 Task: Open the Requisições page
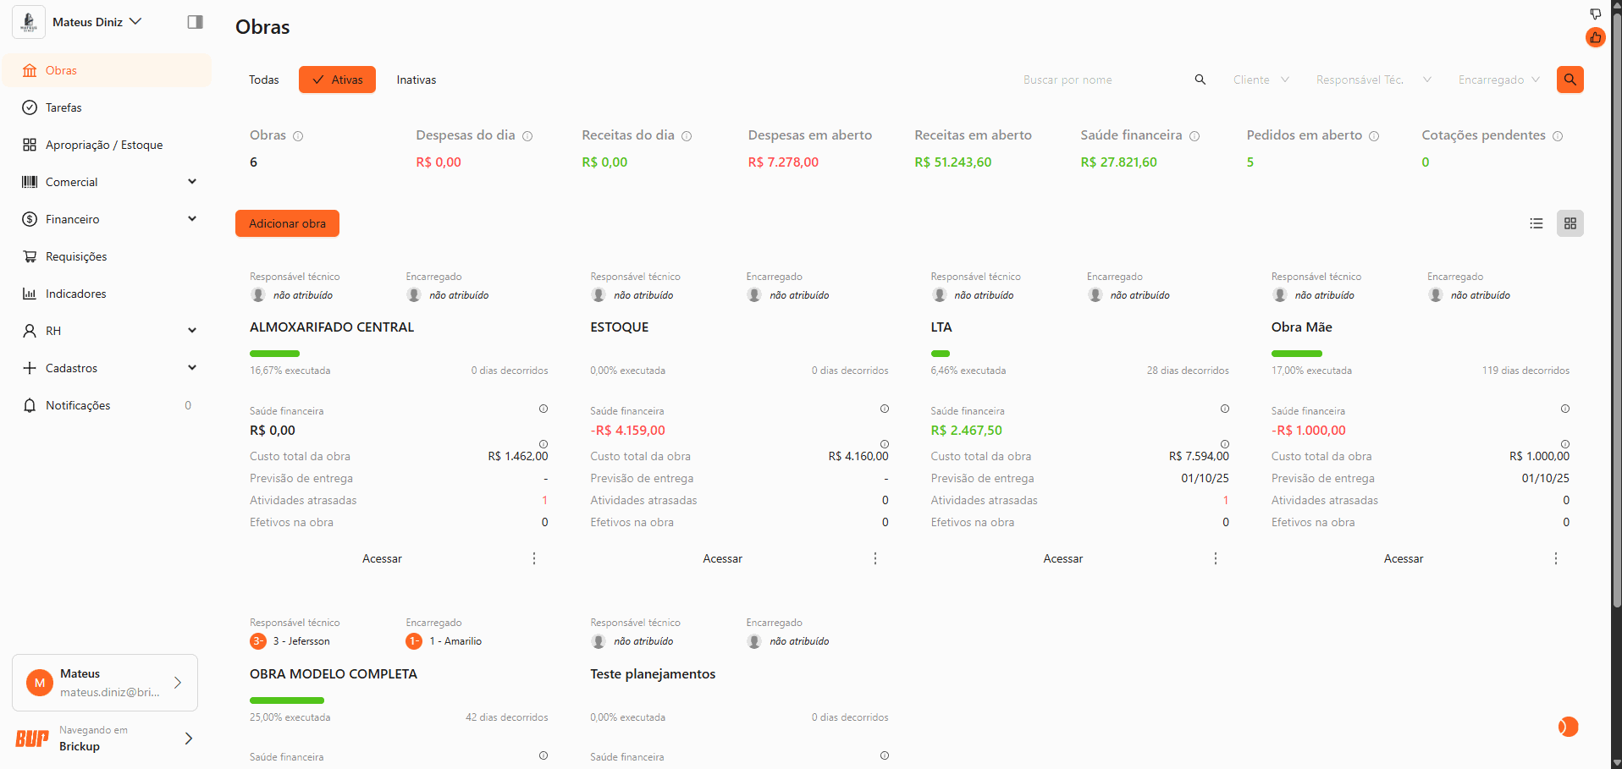click(x=75, y=256)
